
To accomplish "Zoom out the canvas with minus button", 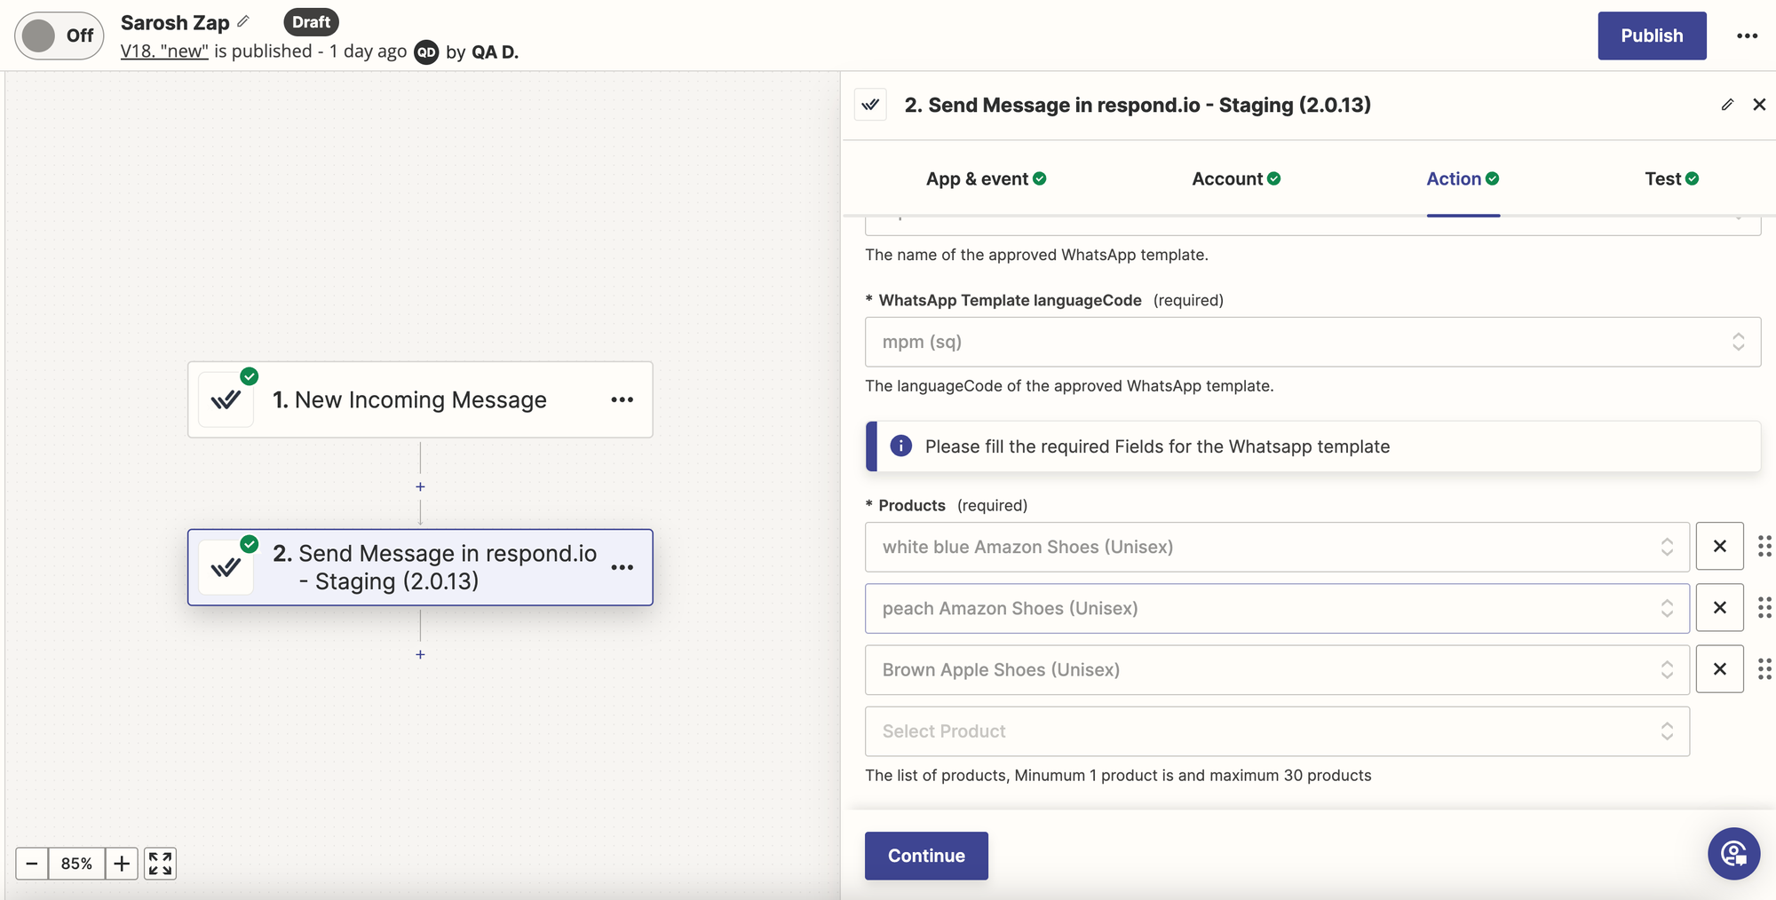I will (x=32, y=863).
